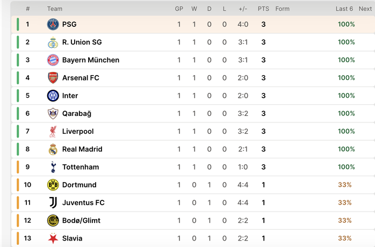Click the Real Madrid crest icon

click(53, 149)
